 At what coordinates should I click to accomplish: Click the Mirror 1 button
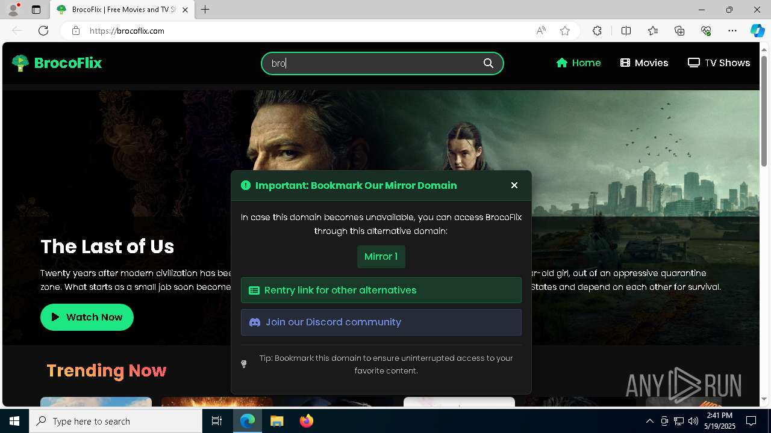(x=381, y=256)
